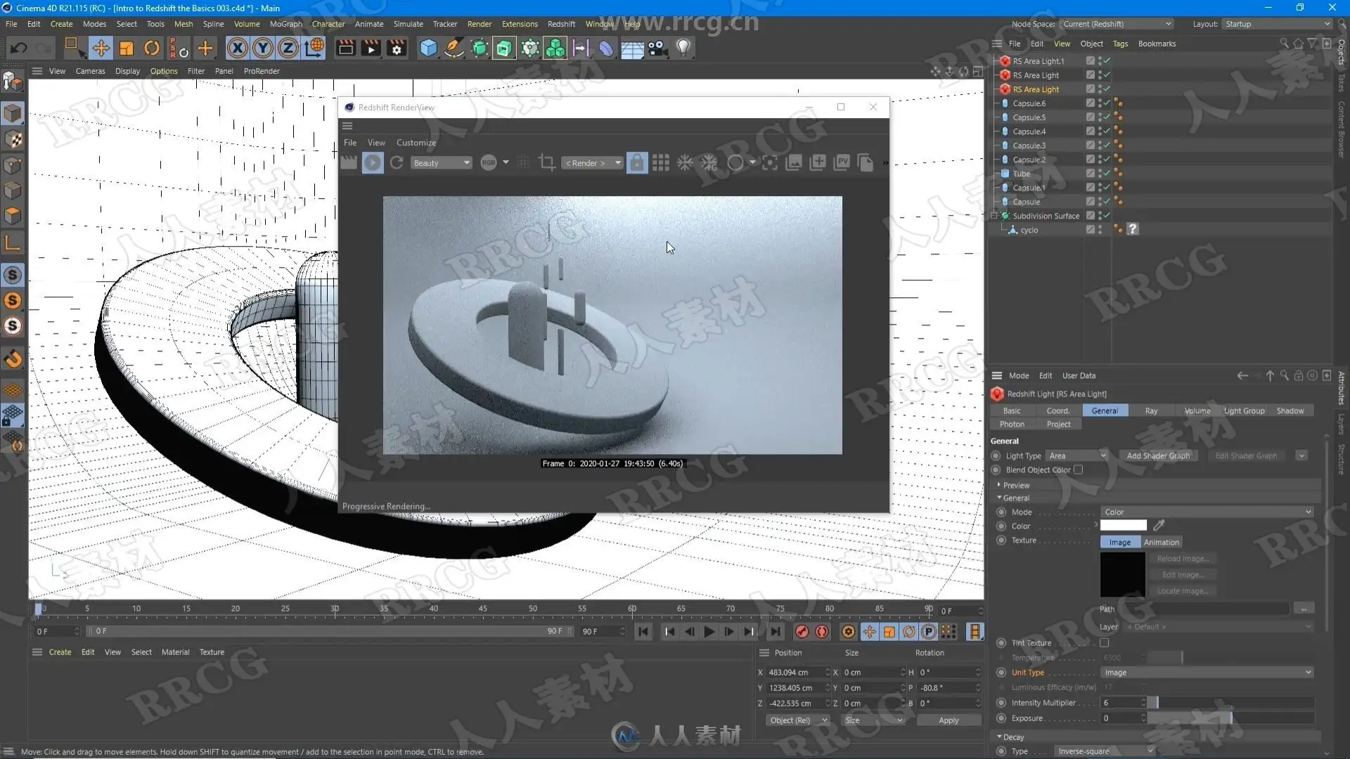The width and height of the screenshot is (1350, 759).
Task: Click the white light Color swatch
Action: 1123,525
